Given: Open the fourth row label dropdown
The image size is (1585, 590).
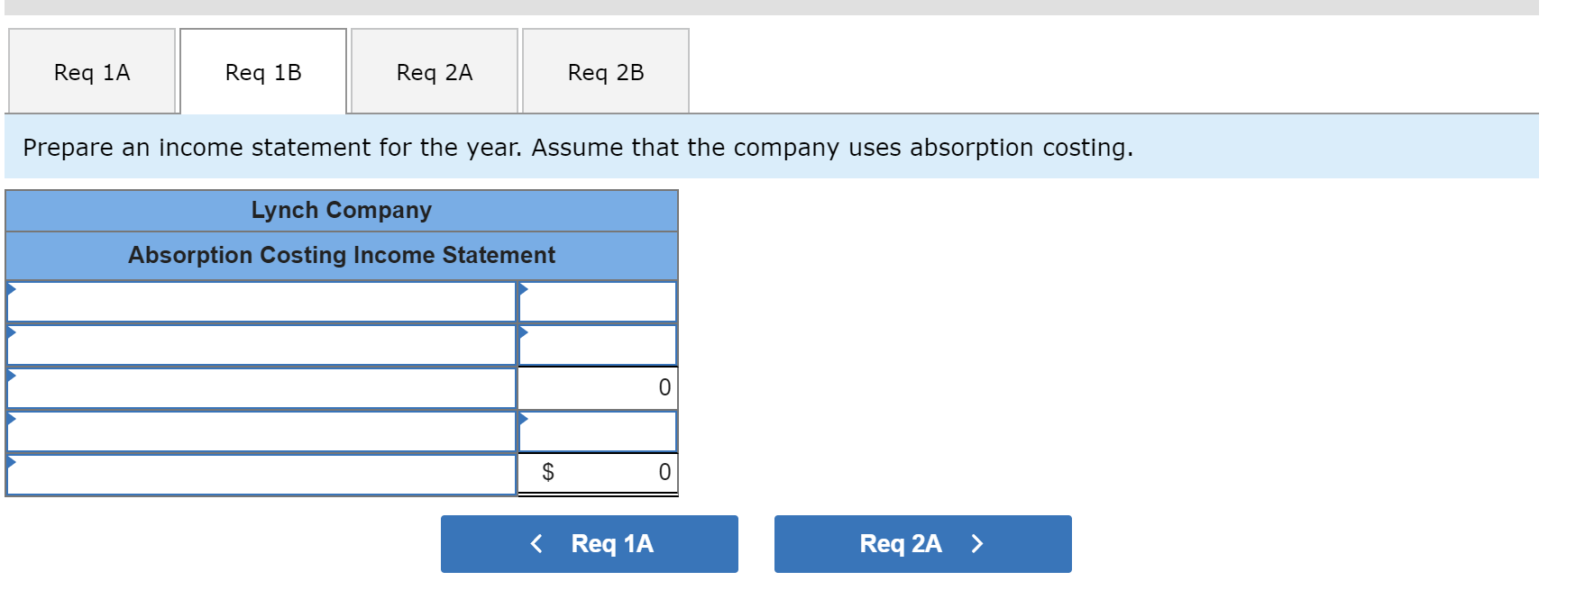Looking at the screenshot, I should pos(261,431).
